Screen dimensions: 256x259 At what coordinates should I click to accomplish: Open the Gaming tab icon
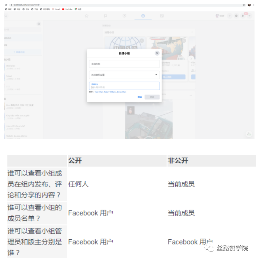[162, 16]
